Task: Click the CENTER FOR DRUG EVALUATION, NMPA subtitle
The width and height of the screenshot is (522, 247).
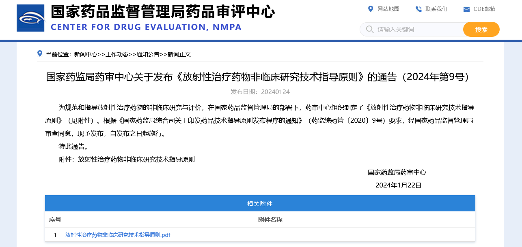Action: pos(146,27)
